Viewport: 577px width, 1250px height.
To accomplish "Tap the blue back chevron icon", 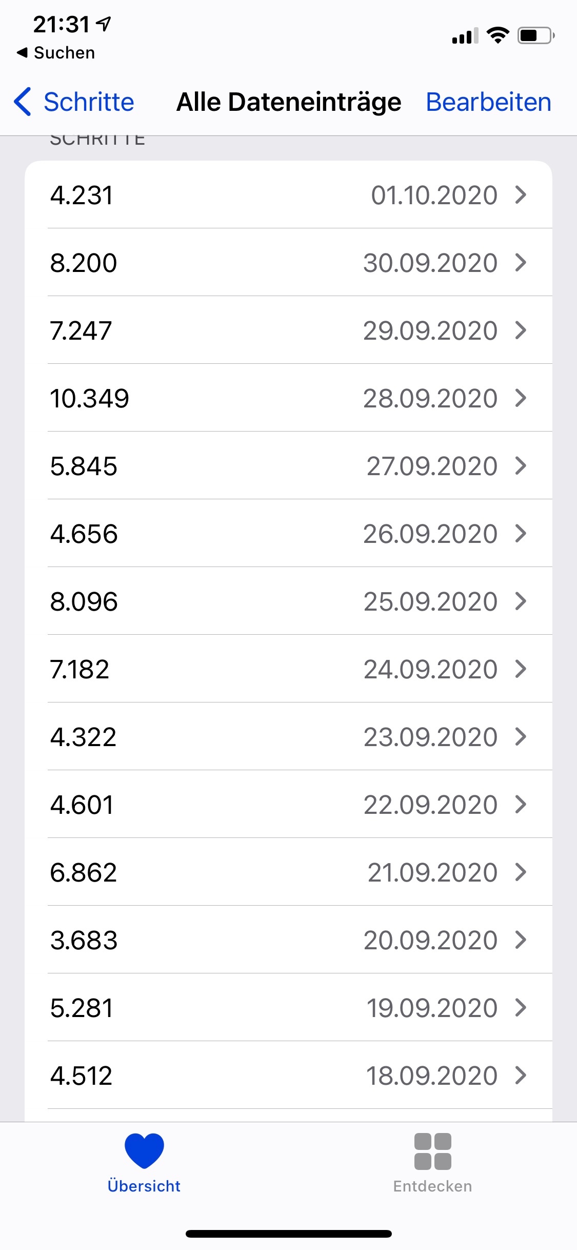I will click(23, 102).
